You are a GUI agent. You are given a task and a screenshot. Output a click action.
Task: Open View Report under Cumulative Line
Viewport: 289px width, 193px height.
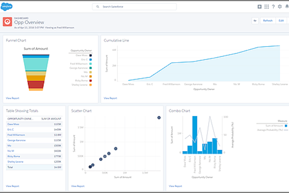click(x=110, y=98)
